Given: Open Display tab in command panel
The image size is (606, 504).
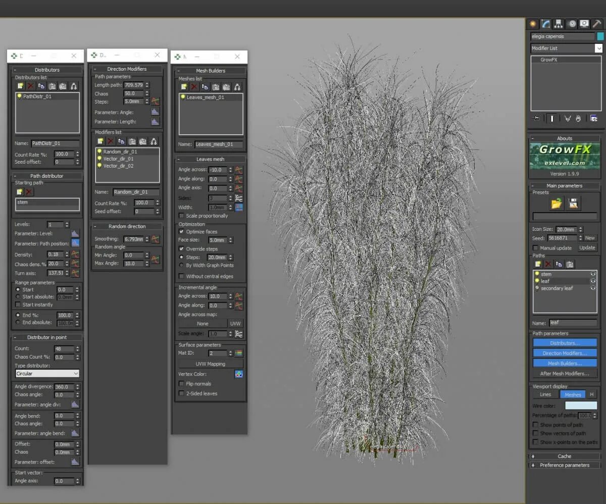Looking at the screenshot, I should [x=584, y=24].
